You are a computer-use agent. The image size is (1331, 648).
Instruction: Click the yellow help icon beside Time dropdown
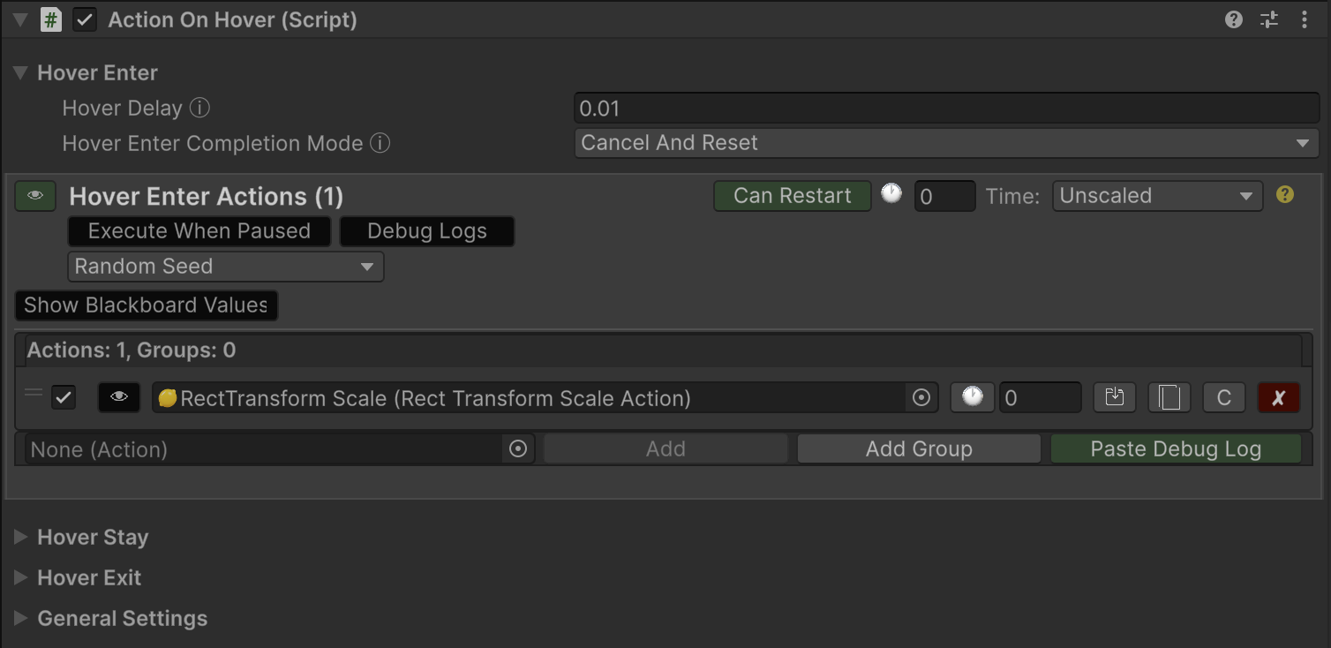(1285, 195)
